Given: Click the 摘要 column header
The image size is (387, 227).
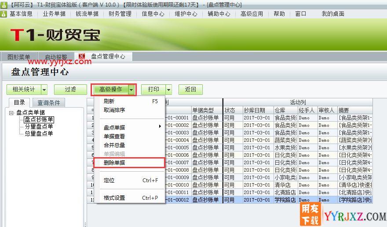Looking at the screenshot, I should click(355, 110).
